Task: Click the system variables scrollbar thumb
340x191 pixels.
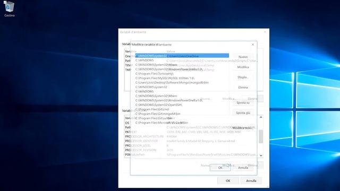Action: [x=261, y=136]
